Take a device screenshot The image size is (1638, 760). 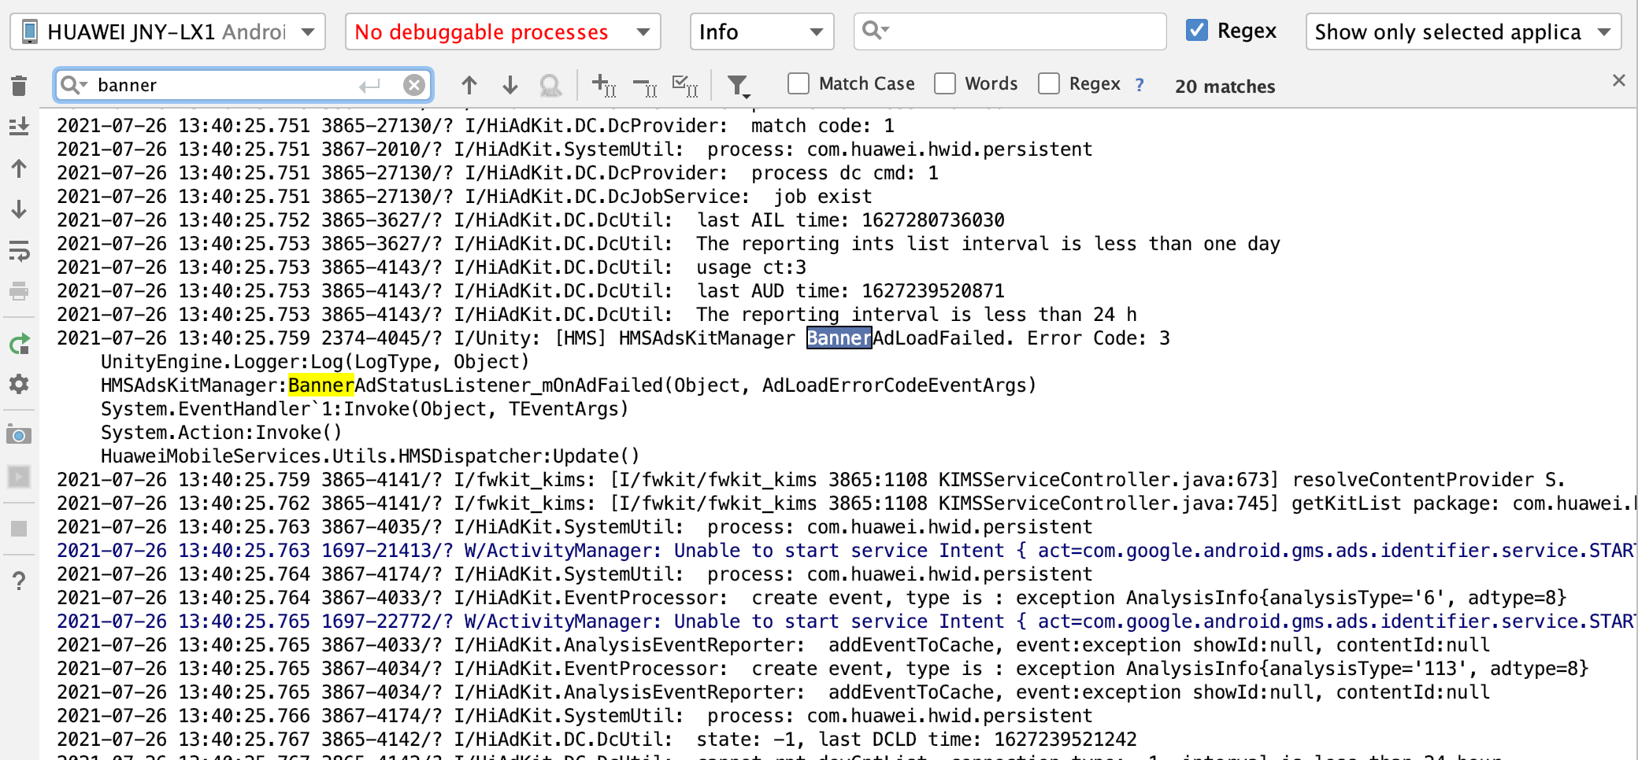[x=19, y=435]
